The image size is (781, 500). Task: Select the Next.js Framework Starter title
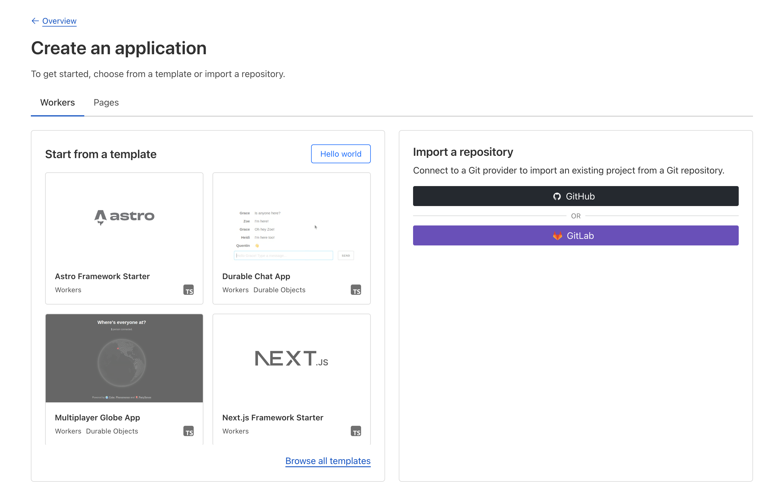(x=272, y=418)
